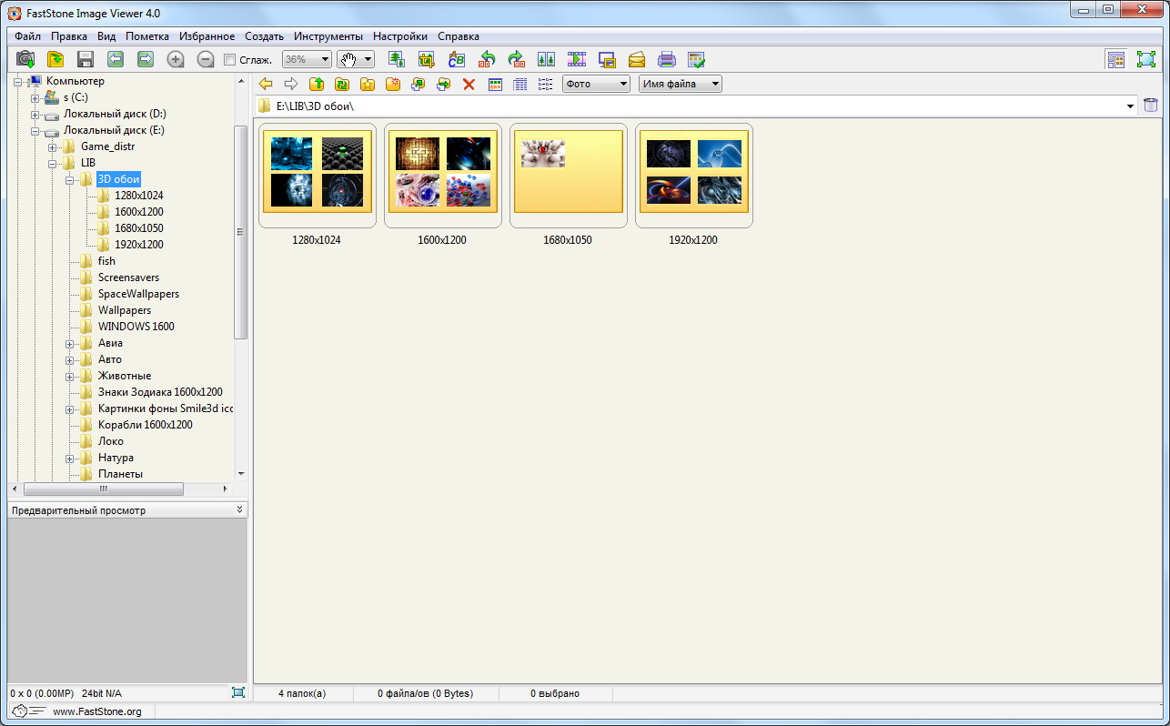
Task: Go to previous image with green left arrow
Action: (x=116, y=59)
